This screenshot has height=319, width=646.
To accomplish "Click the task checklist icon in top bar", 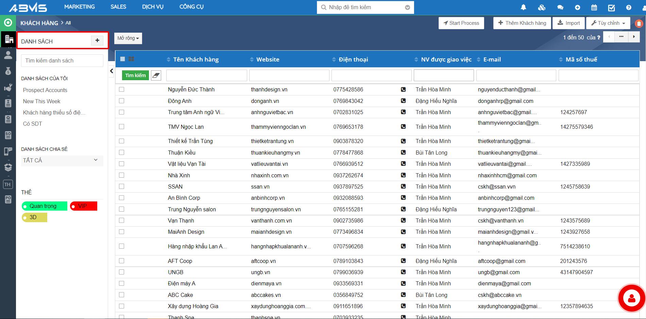I will tap(611, 7).
